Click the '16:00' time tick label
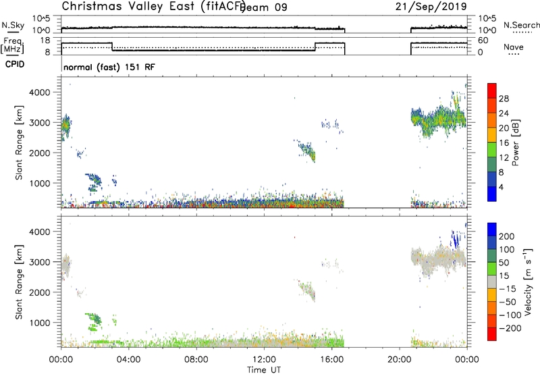 pos(331,360)
